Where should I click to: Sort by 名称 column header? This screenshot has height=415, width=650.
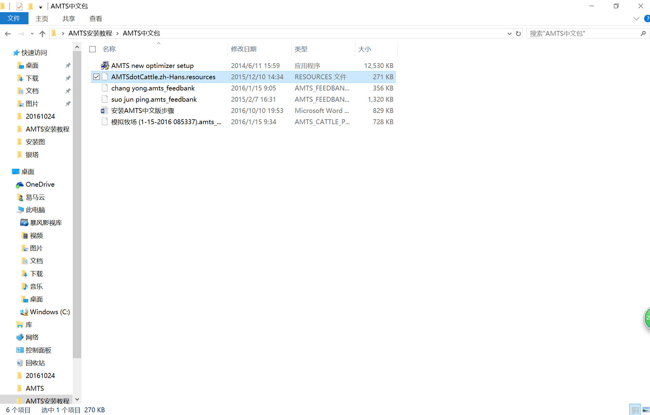(109, 49)
